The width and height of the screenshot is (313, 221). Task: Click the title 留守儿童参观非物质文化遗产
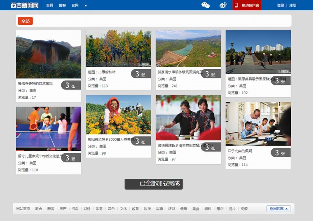tap(40, 156)
